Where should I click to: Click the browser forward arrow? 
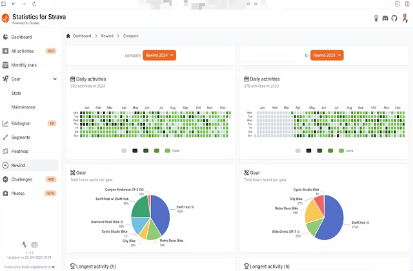pyautogui.click(x=24, y=4)
